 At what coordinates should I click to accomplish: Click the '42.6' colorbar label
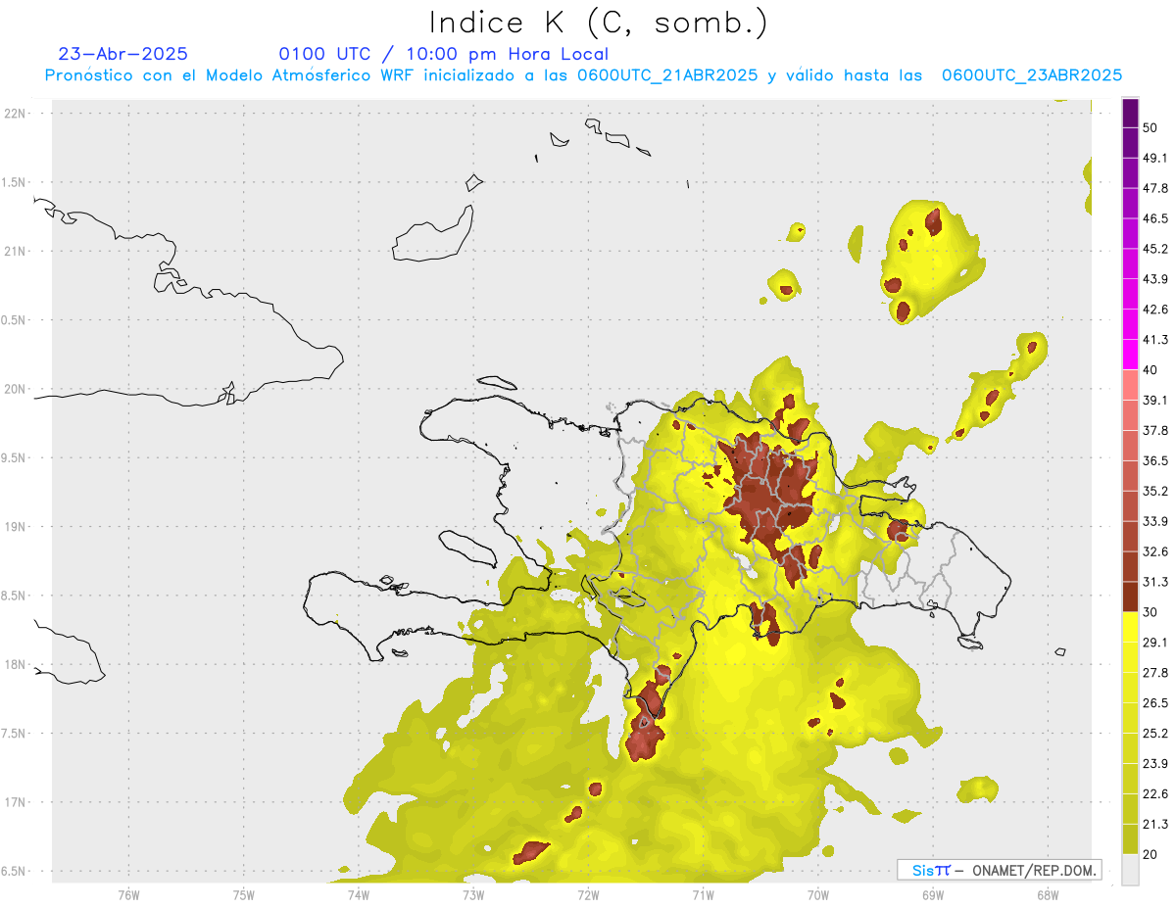(1155, 310)
